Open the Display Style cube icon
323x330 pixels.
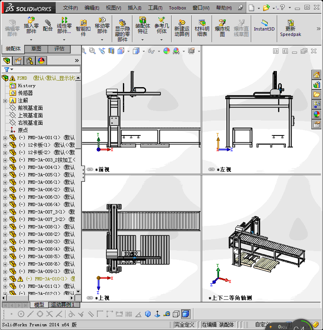point(136,51)
